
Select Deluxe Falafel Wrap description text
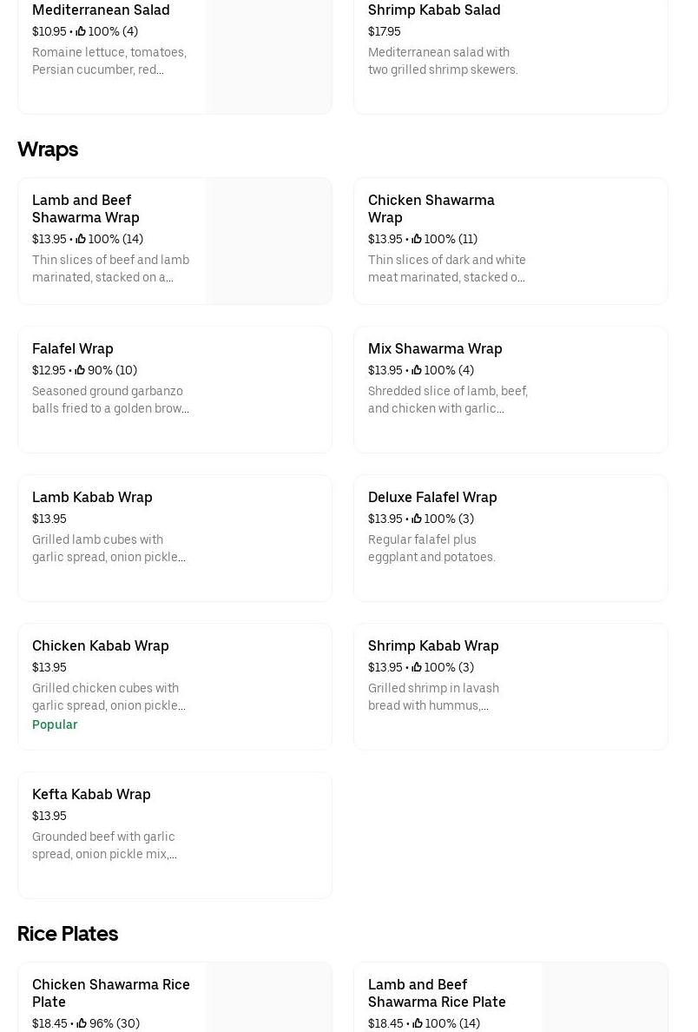click(432, 548)
